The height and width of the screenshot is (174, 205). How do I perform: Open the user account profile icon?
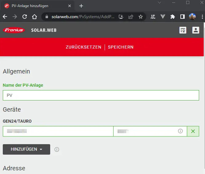click(195, 30)
